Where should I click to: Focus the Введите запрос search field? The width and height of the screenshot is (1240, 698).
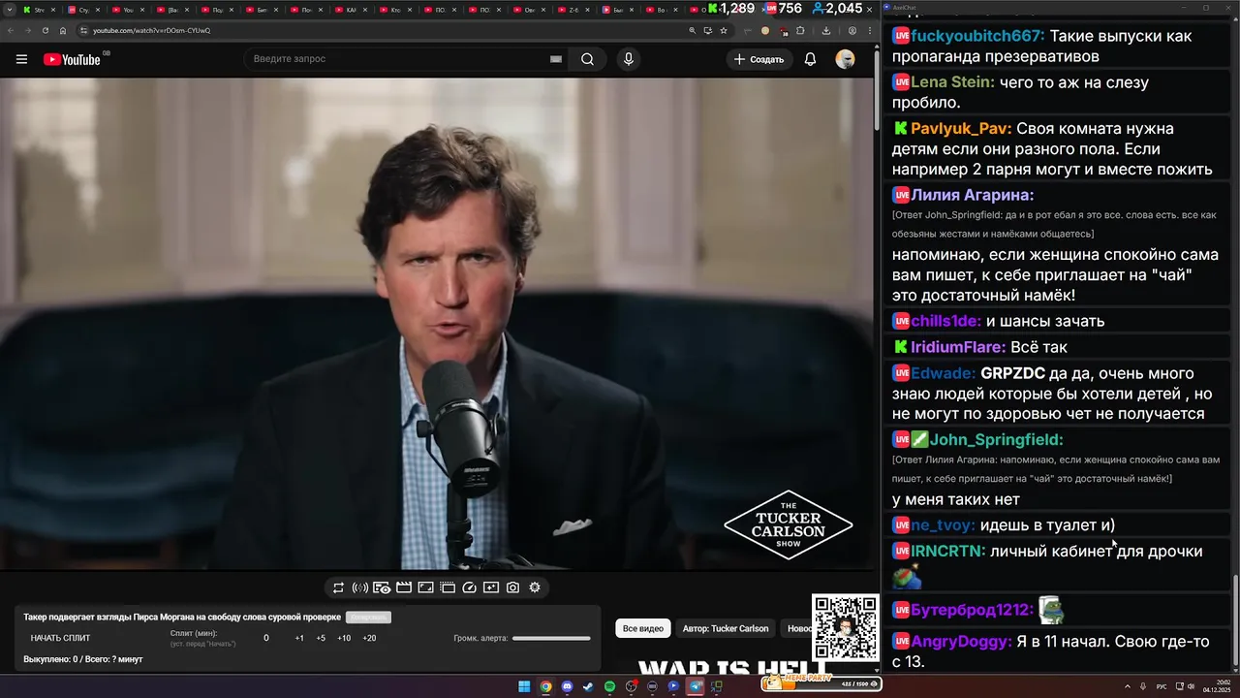pyautogui.click(x=407, y=59)
